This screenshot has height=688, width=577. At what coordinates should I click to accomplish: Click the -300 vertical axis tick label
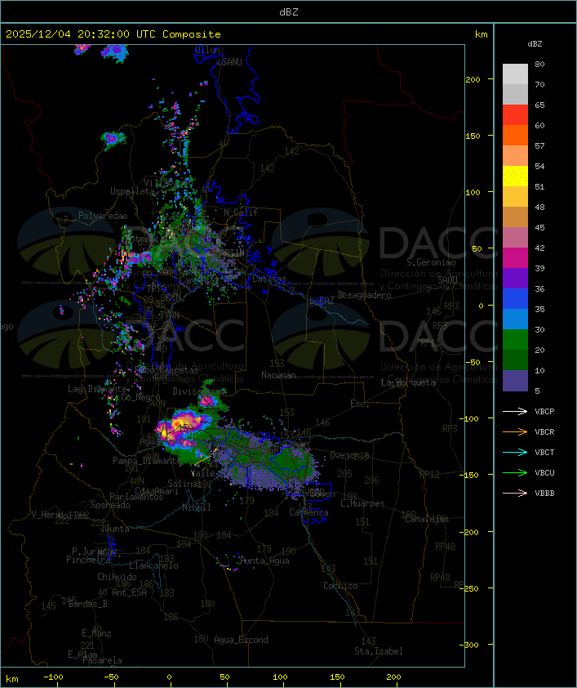coord(469,645)
